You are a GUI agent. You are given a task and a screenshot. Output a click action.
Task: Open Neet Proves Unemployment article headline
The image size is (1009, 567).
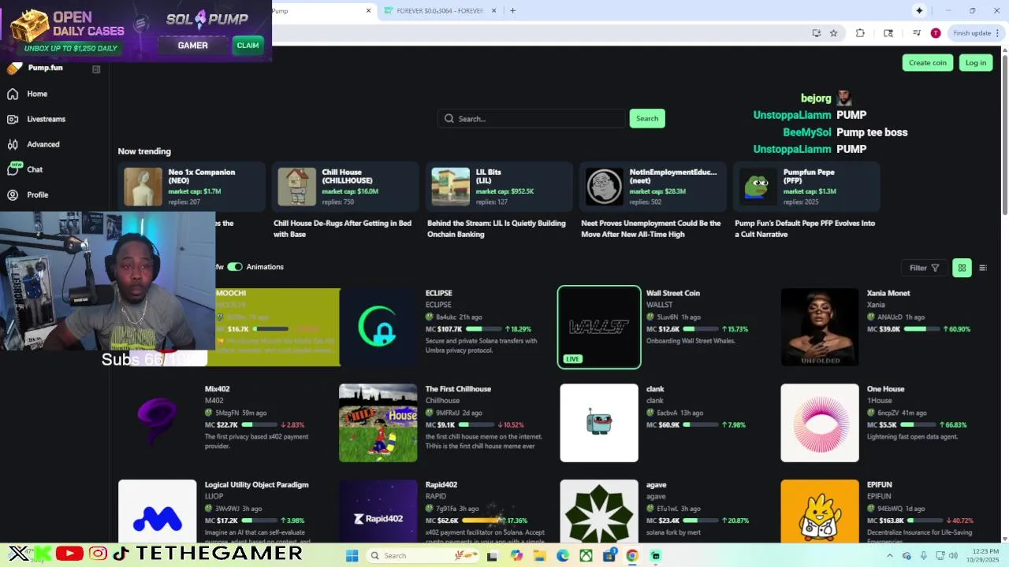click(651, 228)
